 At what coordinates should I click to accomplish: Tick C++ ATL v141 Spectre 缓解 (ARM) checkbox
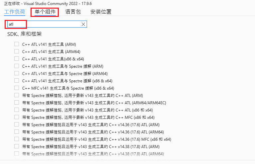[17, 66]
